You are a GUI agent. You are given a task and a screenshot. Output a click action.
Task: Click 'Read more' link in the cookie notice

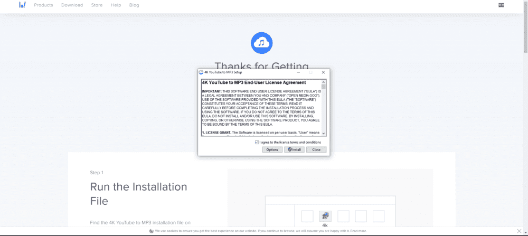click(359, 231)
